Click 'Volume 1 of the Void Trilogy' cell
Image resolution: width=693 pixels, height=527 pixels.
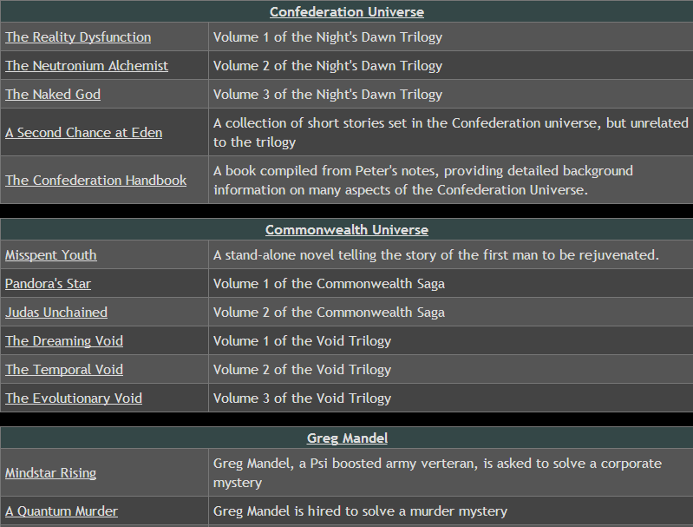(451, 341)
